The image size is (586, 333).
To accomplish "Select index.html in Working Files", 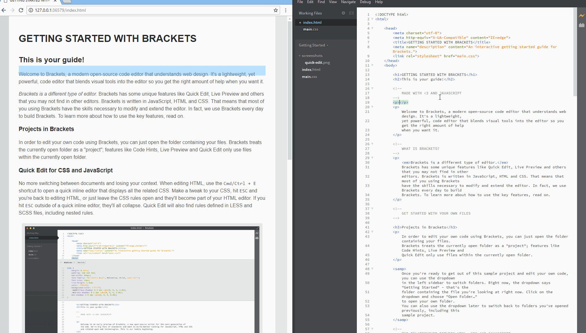I will pos(326,23).
